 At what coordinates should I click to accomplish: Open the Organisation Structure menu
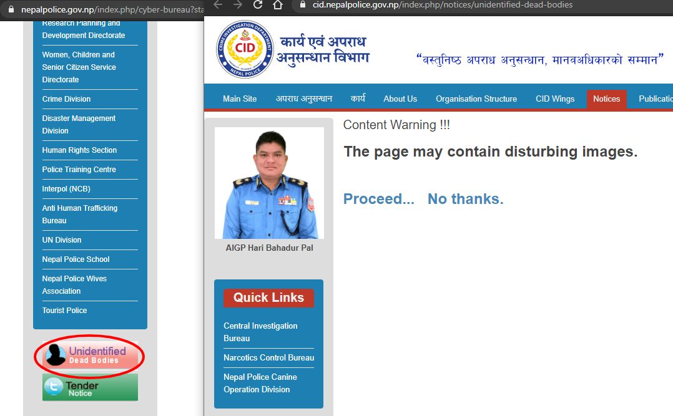[476, 99]
